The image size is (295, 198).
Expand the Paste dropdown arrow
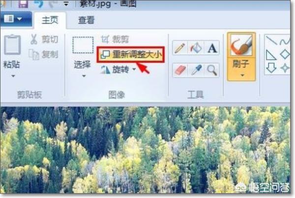pyautogui.click(x=13, y=76)
